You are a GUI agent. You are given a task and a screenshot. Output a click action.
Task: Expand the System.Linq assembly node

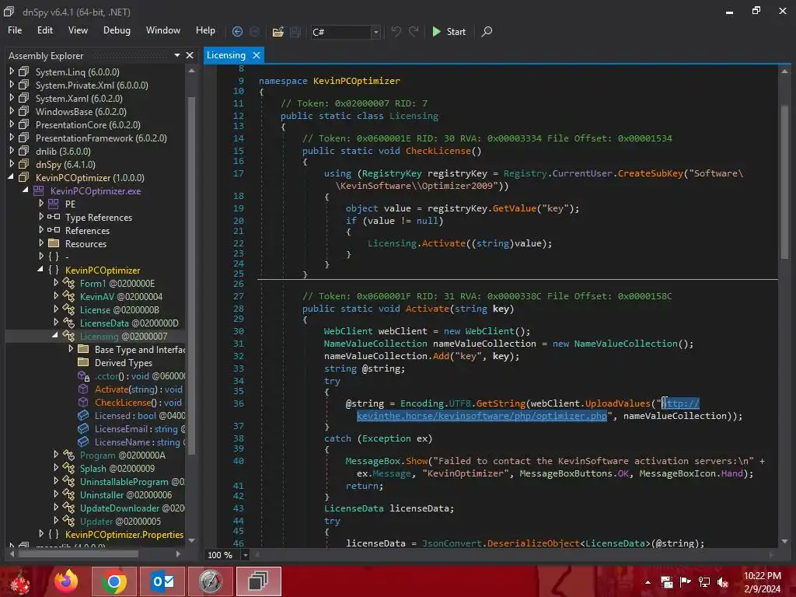click(12, 72)
